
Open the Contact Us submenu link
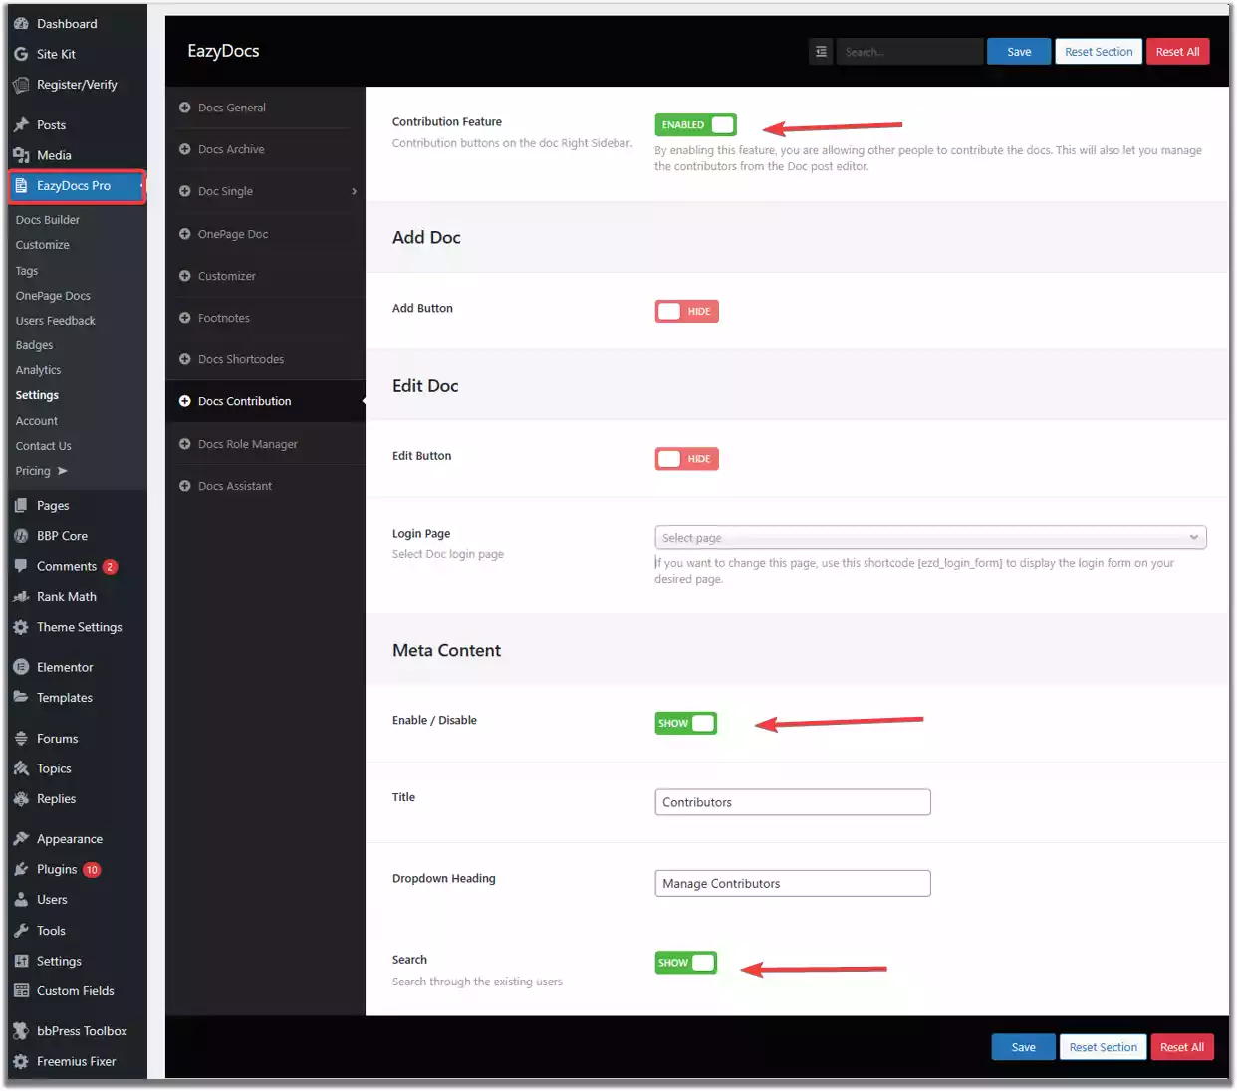[x=44, y=446]
